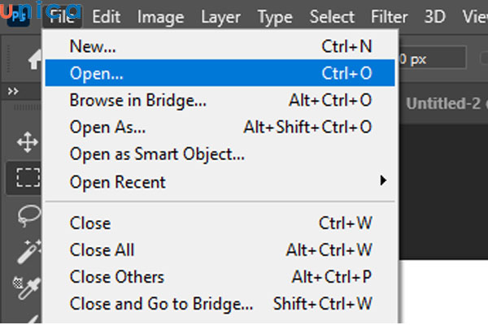This screenshot has width=488, height=325.
Task: Select the Lasso tool
Action: click(28, 214)
